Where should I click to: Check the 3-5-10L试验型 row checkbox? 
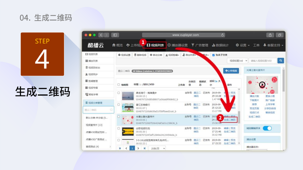[119, 140]
